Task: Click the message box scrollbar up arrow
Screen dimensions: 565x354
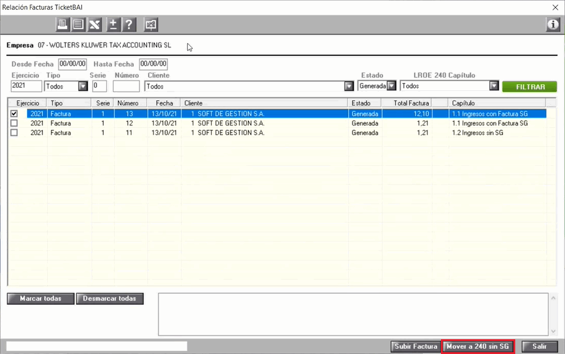Action: click(553, 297)
